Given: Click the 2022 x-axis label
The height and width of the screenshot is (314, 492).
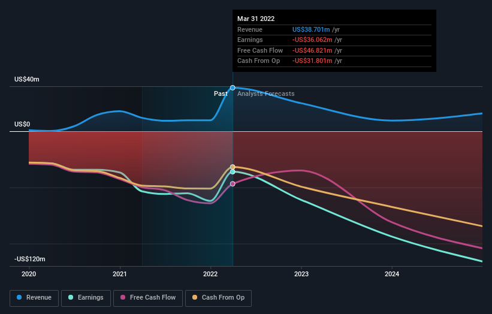Looking at the screenshot, I should pyautogui.click(x=210, y=274).
